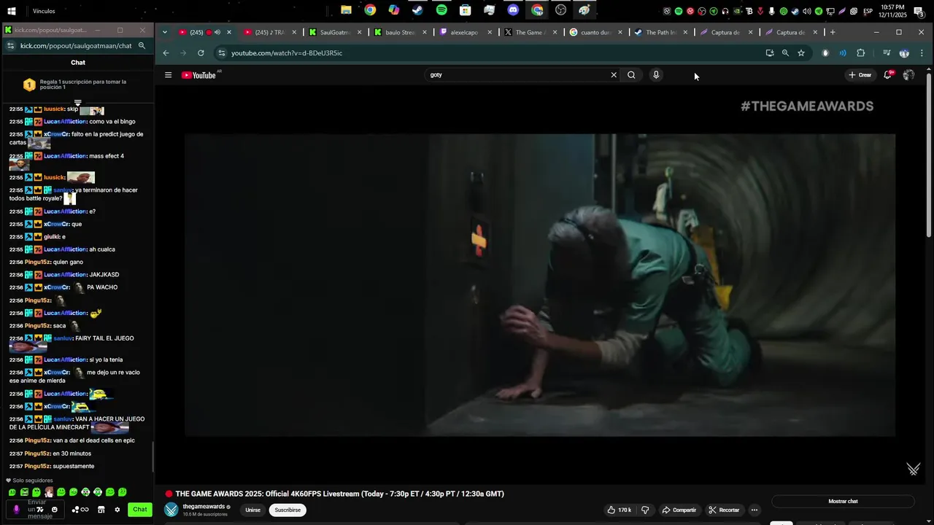Open Windows Start button

tap(12, 11)
